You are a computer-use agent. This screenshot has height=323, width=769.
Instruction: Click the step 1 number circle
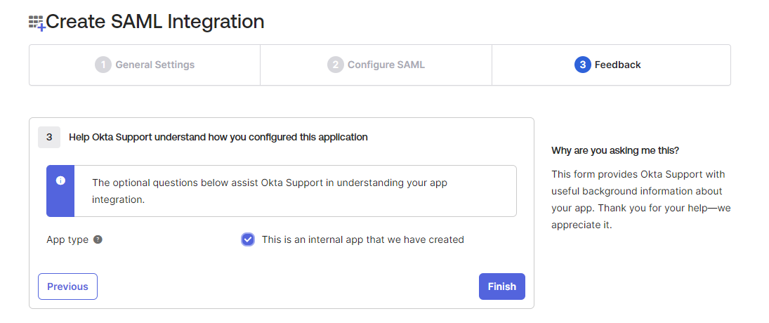(103, 65)
